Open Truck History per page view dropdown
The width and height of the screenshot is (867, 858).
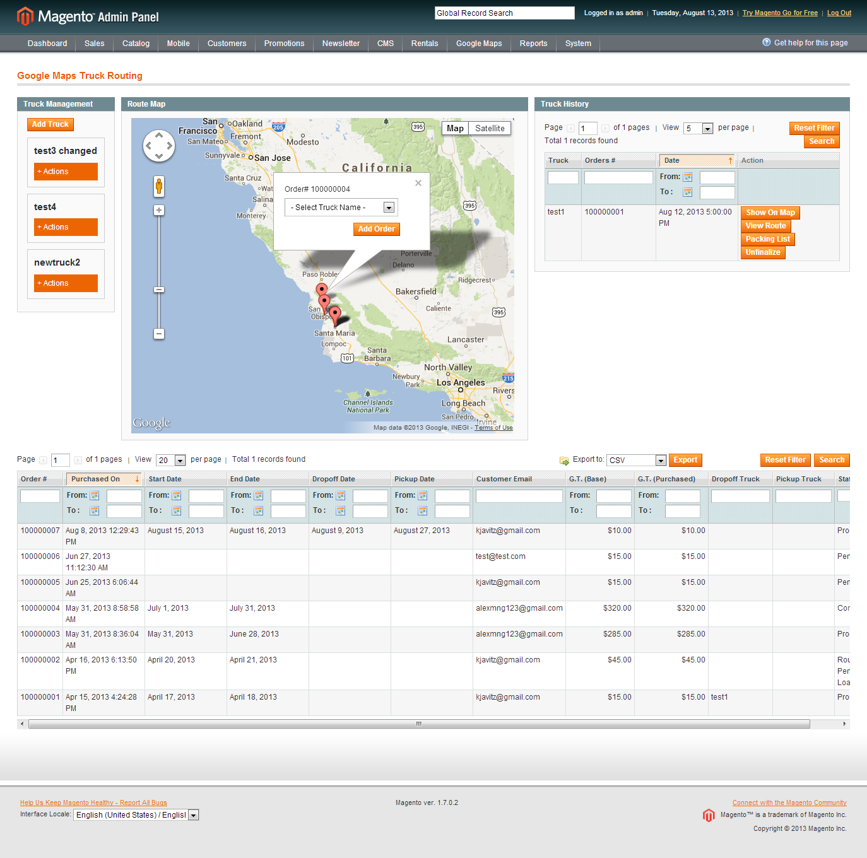click(x=699, y=129)
